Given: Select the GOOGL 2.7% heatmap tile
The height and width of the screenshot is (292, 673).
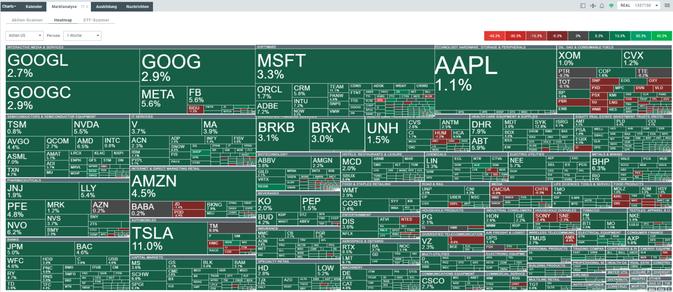Looking at the screenshot, I should (x=73, y=65).
